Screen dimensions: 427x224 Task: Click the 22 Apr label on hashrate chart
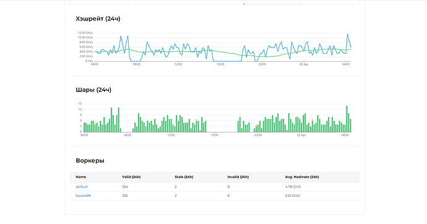[x=304, y=64]
